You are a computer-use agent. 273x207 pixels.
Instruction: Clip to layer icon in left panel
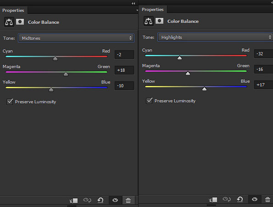(73, 201)
